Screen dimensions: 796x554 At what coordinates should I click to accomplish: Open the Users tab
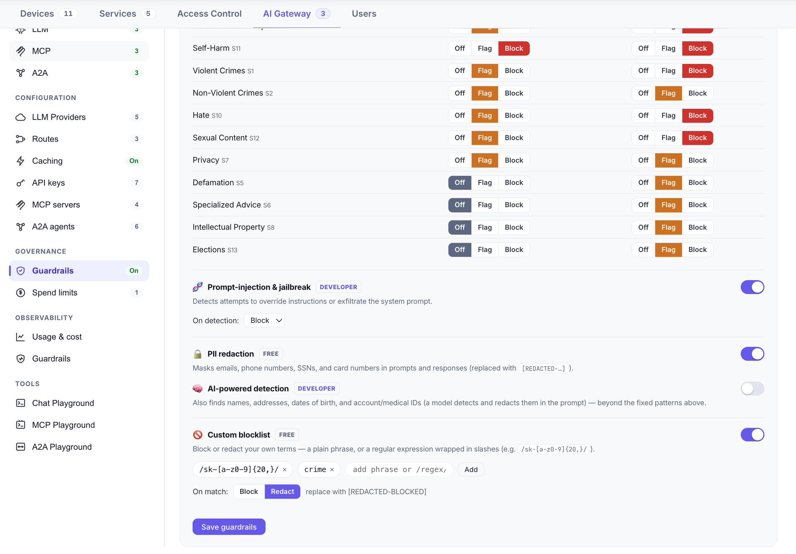click(x=364, y=14)
